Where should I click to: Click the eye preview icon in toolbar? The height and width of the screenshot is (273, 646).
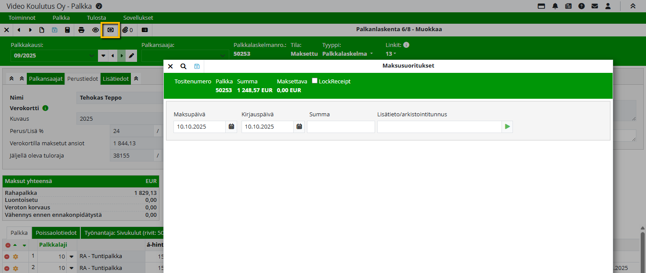coord(95,30)
